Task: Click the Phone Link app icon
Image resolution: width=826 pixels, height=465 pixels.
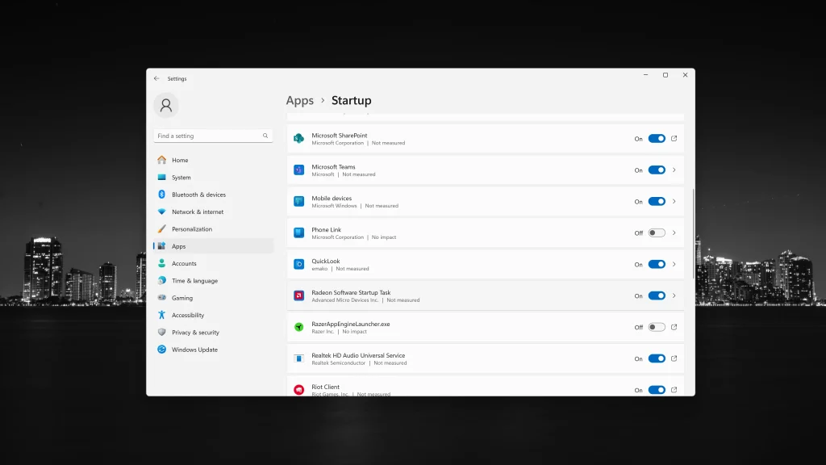Action: coord(298,232)
